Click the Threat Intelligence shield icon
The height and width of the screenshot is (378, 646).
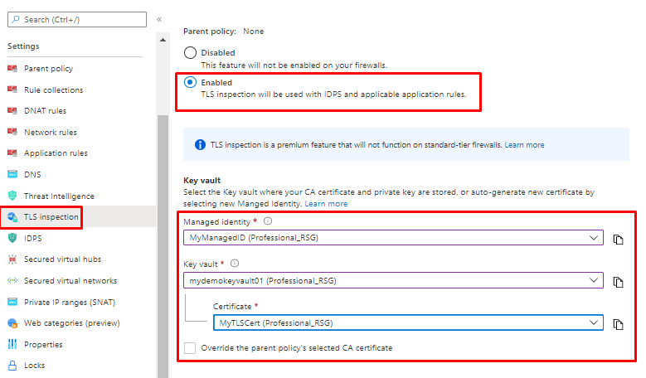click(x=12, y=196)
